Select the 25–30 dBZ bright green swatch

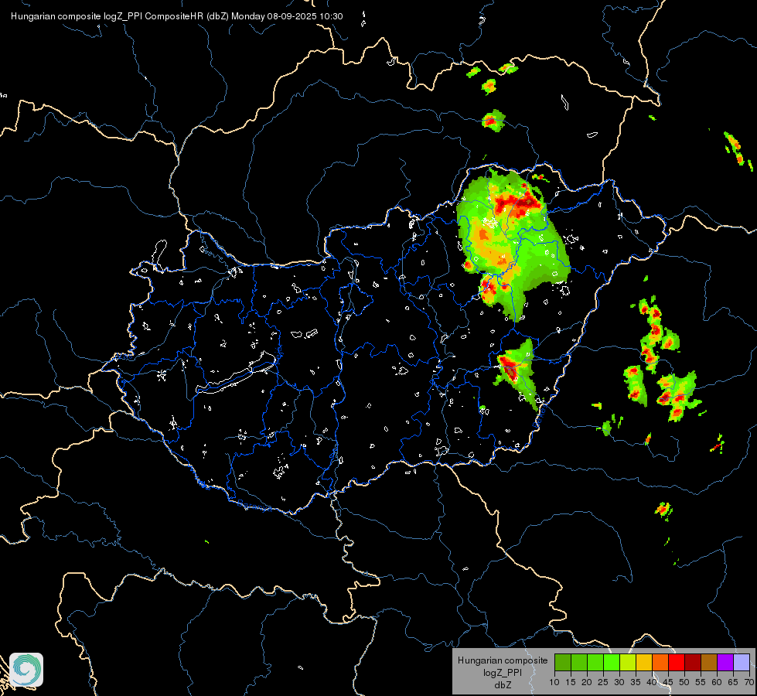(x=612, y=662)
